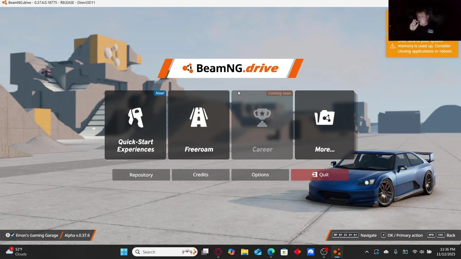Quit the game with the red button
The image size is (461, 259).
(320, 175)
